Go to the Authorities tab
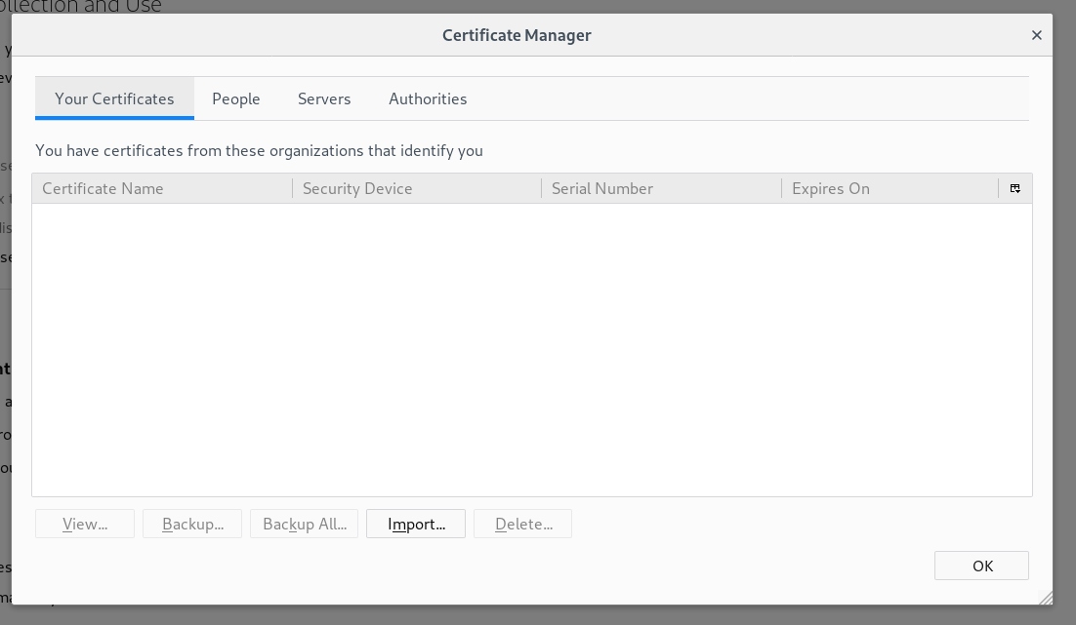 pyautogui.click(x=428, y=98)
